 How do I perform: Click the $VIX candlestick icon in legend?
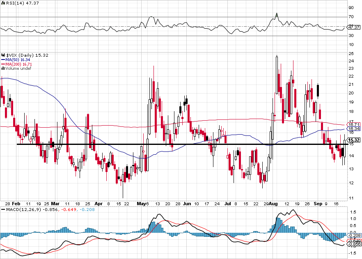pos(2,55)
